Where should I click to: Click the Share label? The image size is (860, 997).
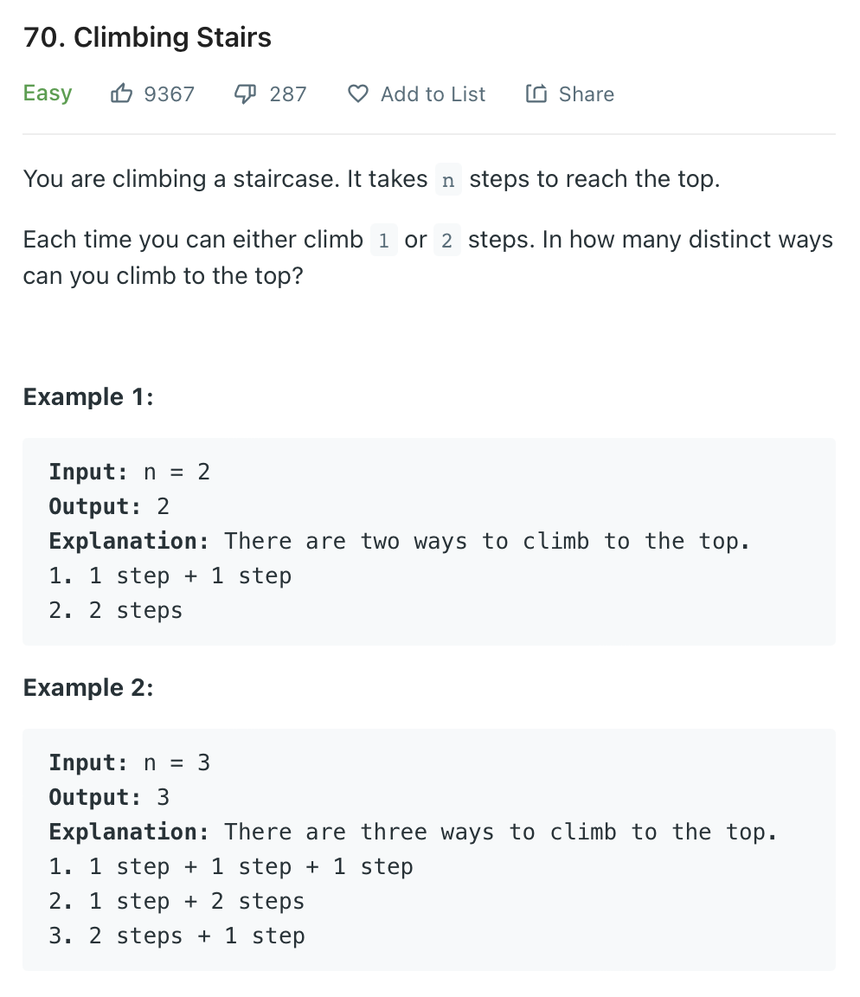pos(586,94)
